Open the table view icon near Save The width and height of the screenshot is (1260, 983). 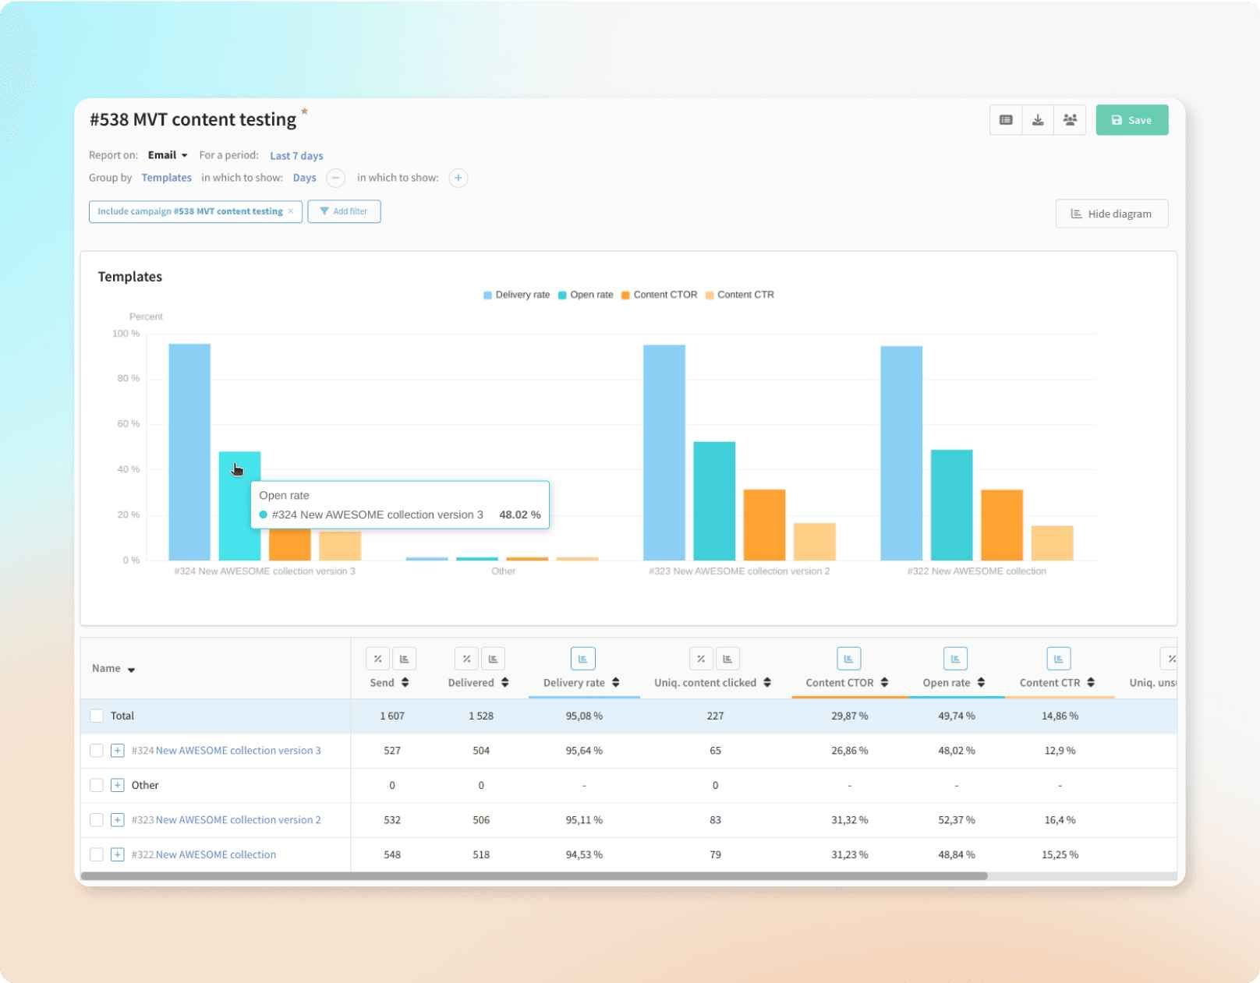coord(1006,120)
